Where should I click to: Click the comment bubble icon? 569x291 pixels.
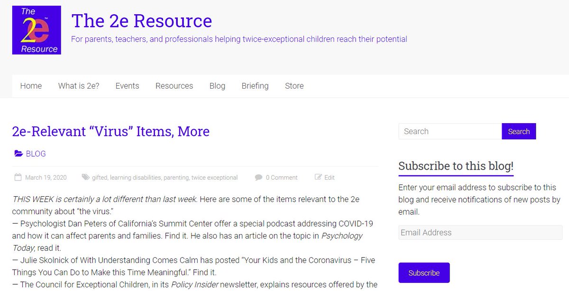pyautogui.click(x=258, y=177)
